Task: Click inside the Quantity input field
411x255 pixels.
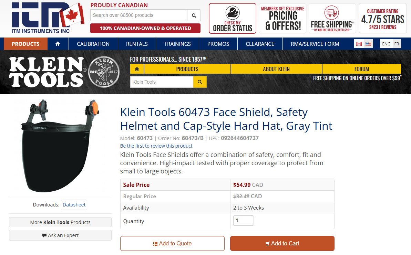Action: (x=243, y=220)
